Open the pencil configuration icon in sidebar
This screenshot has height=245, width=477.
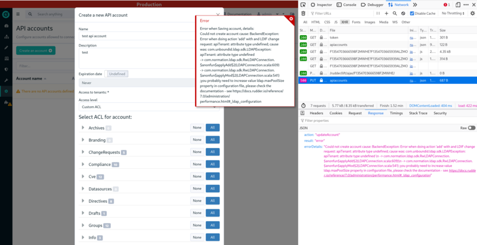7,48
